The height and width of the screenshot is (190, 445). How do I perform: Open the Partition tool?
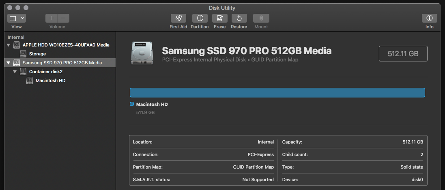pos(200,18)
